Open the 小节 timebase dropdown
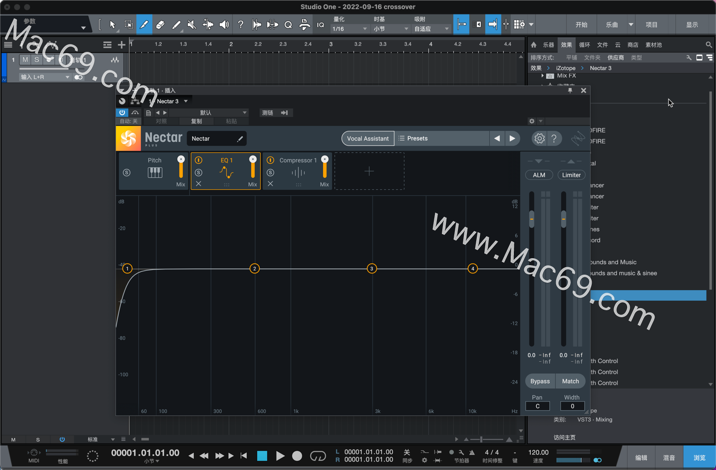The width and height of the screenshot is (716, 470). (x=391, y=29)
